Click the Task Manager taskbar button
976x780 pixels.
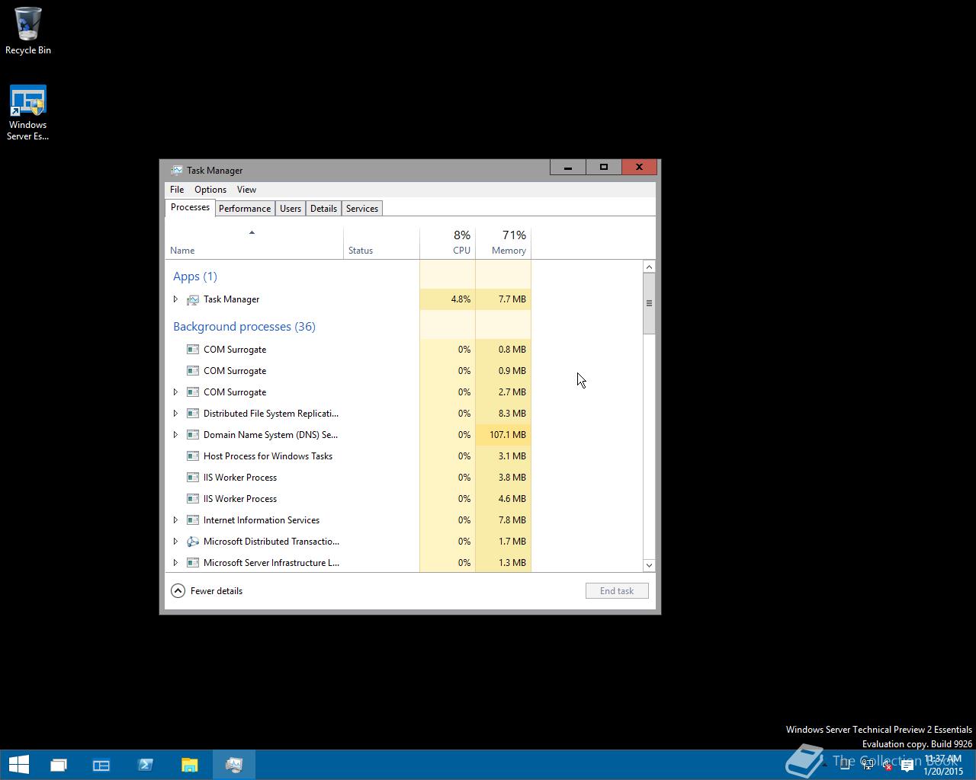point(234,765)
